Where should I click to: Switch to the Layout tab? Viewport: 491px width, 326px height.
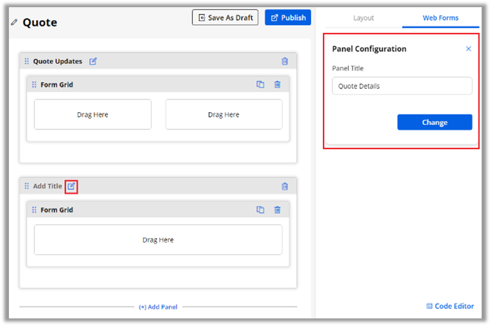[363, 18]
